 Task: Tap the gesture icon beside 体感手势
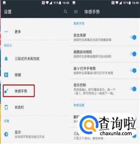tap(6, 91)
